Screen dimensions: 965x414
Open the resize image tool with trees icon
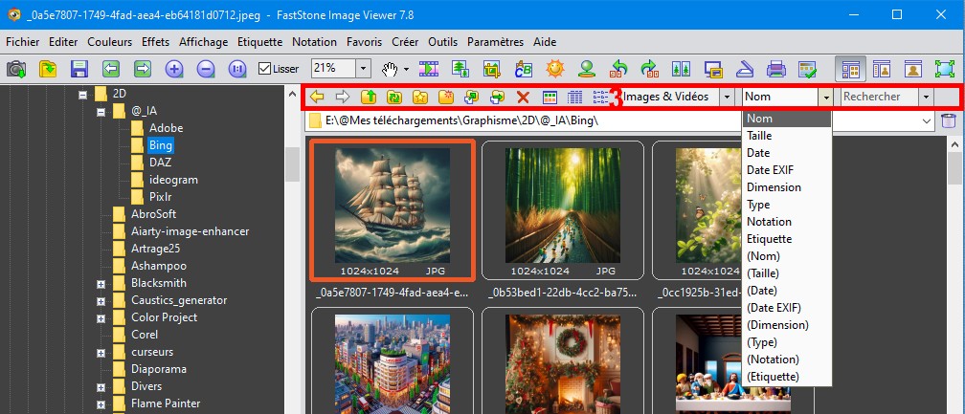pyautogui.click(x=460, y=68)
